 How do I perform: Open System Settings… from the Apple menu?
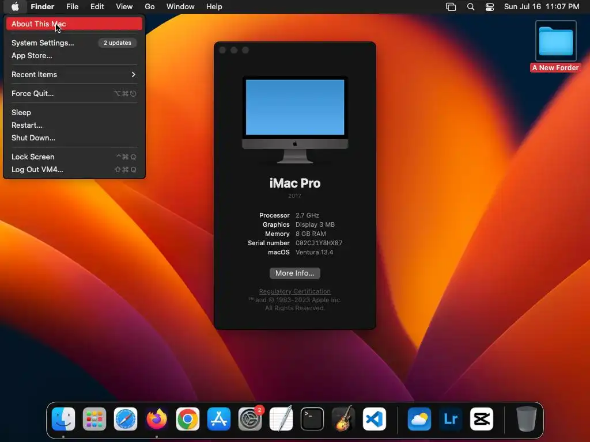(x=74, y=43)
